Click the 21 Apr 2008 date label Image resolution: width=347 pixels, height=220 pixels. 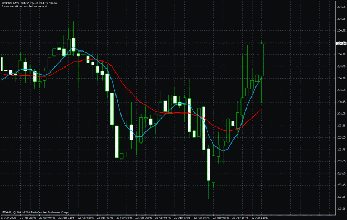tap(8, 218)
